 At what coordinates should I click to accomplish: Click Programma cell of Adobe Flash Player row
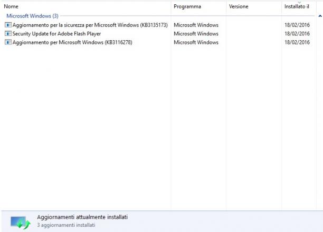click(x=196, y=34)
